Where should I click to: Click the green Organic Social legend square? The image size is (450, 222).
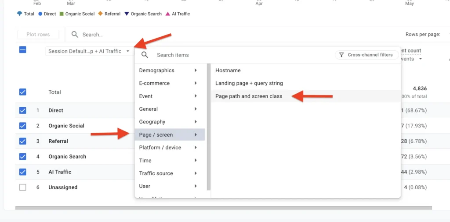pyautogui.click(x=62, y=14)
